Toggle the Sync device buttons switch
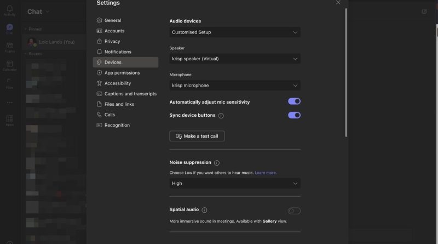 coord(294,115)
